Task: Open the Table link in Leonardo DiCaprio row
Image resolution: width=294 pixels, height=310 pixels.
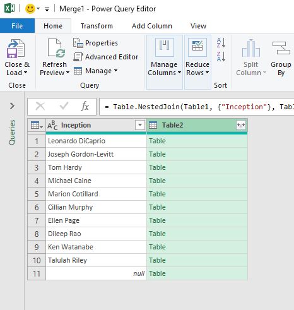Action: (157, 141)
